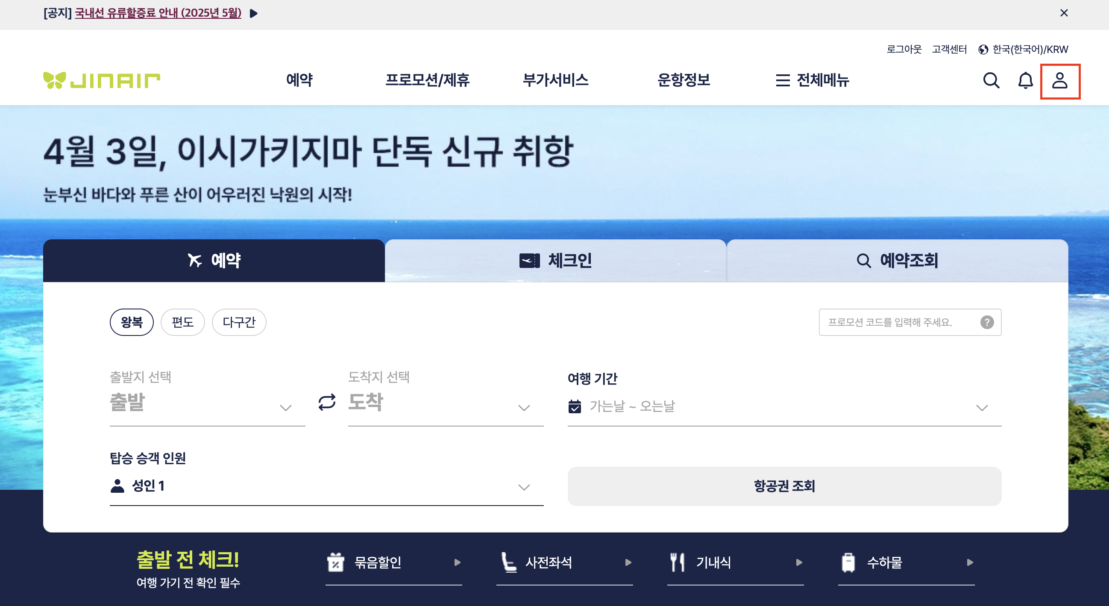
Task: Select the 왕복 round-trip option
Action: click(x=132, y=322)
